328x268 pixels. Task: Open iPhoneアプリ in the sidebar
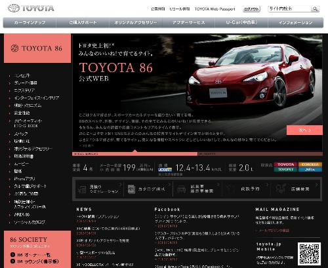(24, 179)
